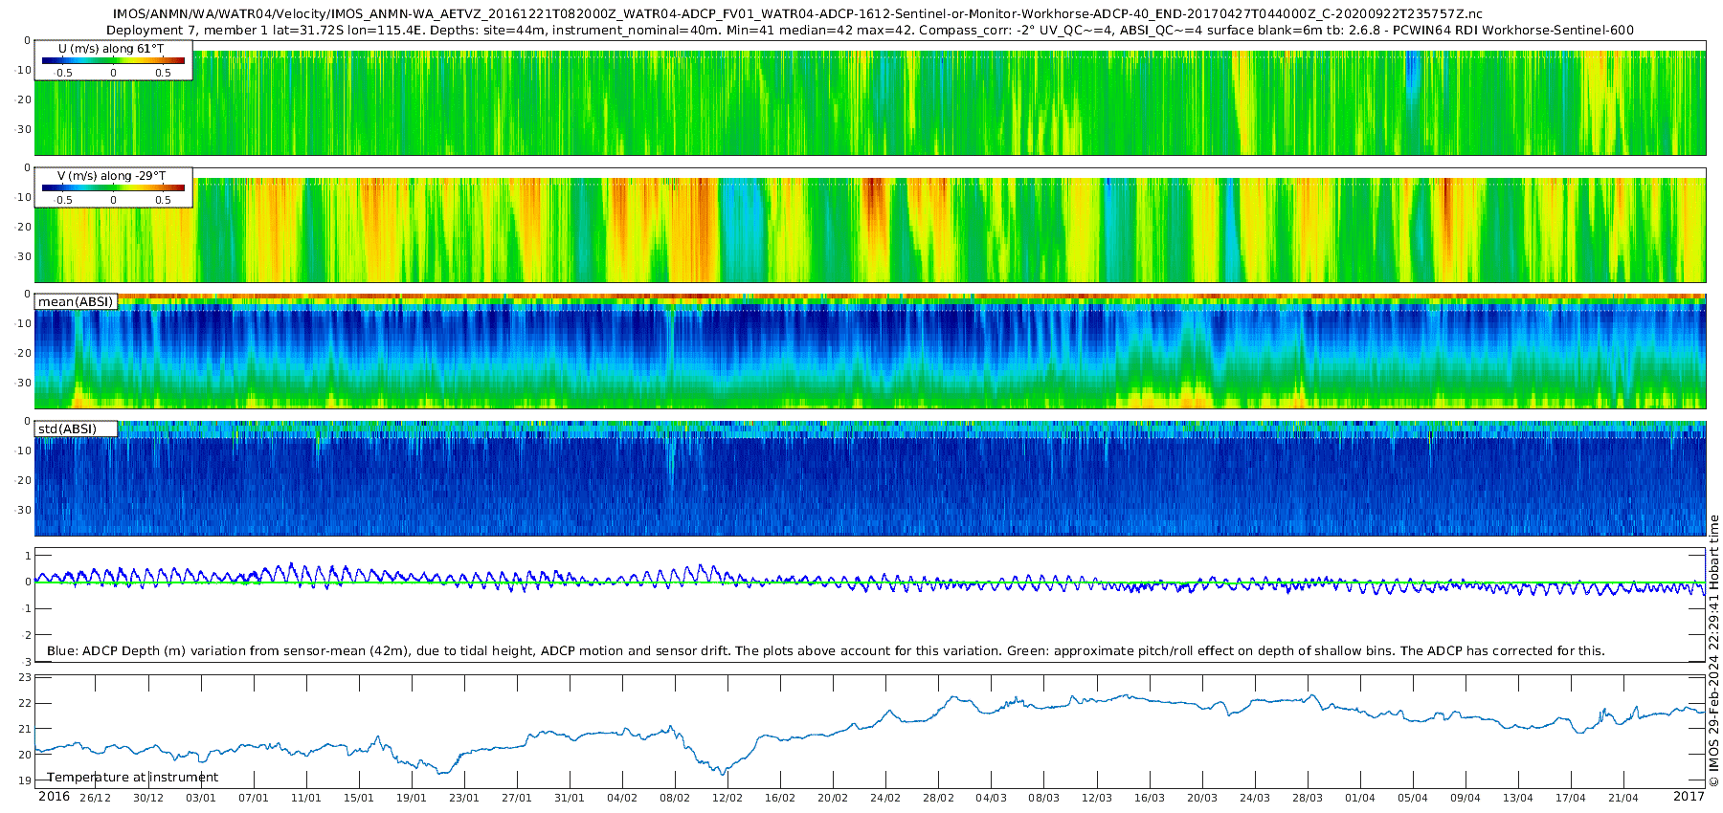Click the 16/03 date tick label
Image resolution: width=1723 pixels, height=813 pixels.
[1150, 798]
